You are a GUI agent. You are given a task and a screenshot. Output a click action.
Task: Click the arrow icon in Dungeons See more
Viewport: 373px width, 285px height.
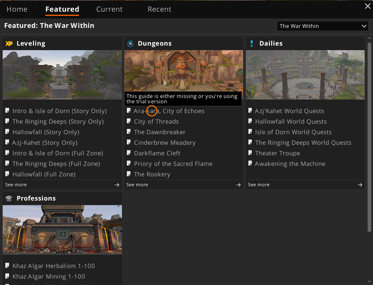point(238,185)
